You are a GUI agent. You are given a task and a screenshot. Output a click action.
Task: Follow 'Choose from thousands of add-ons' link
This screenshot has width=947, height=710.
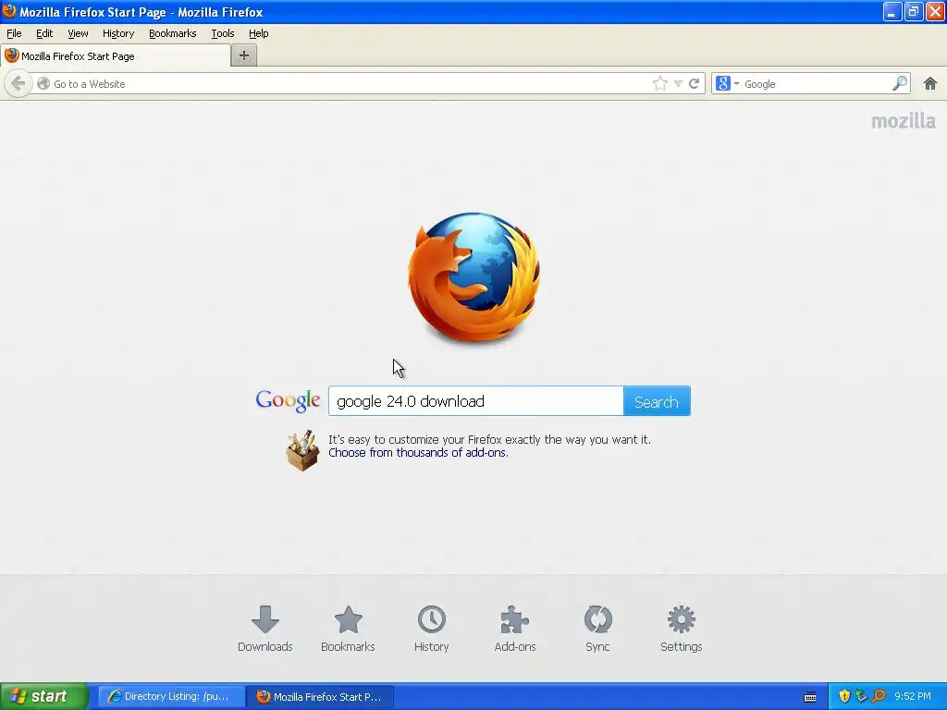click(x=418, y=453)
